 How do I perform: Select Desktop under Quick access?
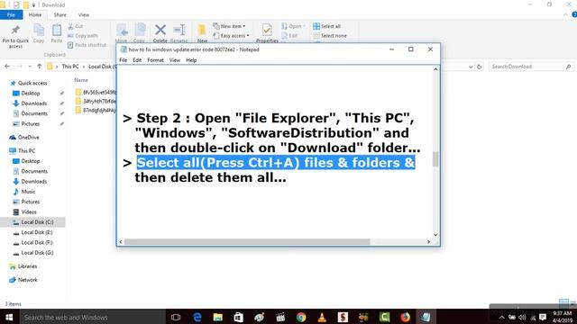click(x=30, y=94)
